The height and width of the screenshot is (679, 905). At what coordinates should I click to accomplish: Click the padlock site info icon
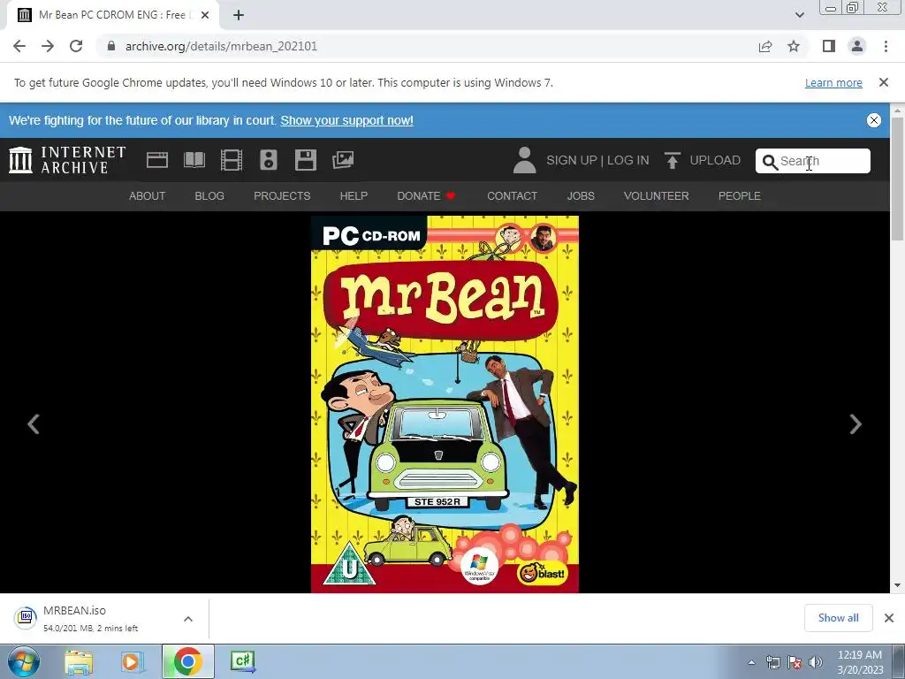pyautogui.click(x=110, y=46)
